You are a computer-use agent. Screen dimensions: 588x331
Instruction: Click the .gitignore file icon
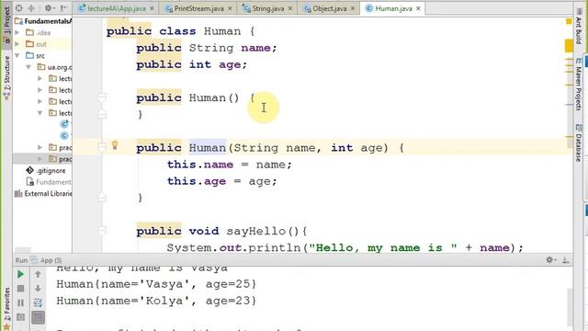pos(30,170)
